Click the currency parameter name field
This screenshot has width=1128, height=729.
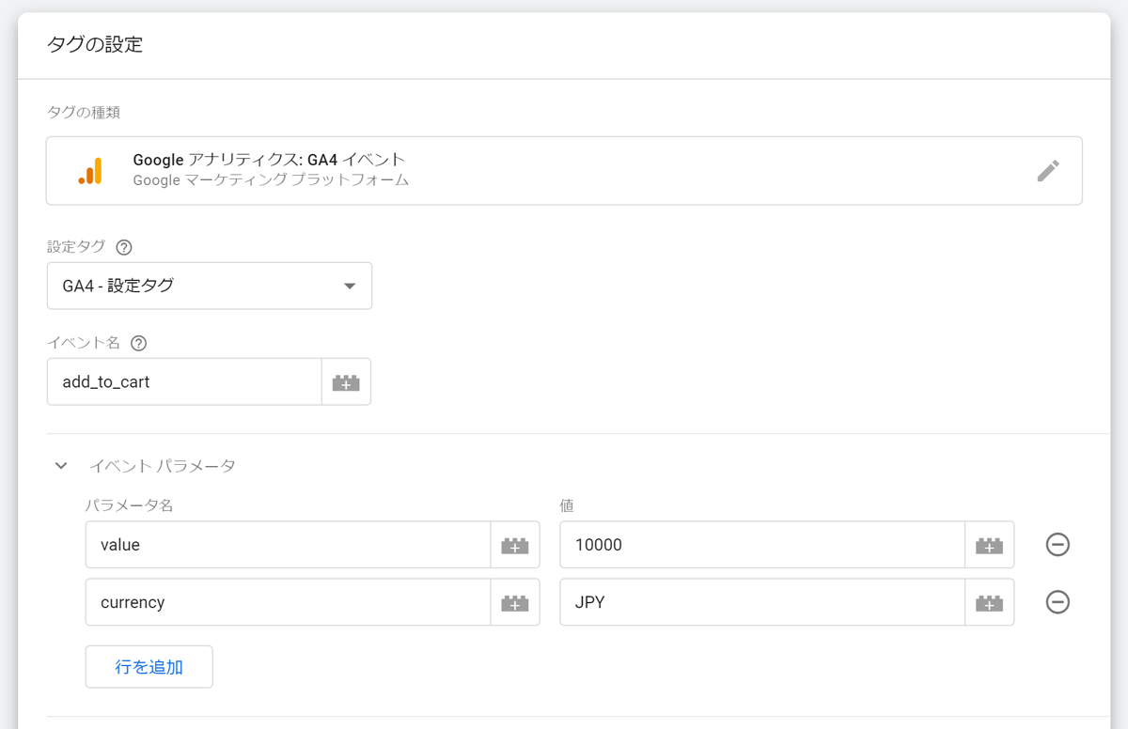(288, 602)
